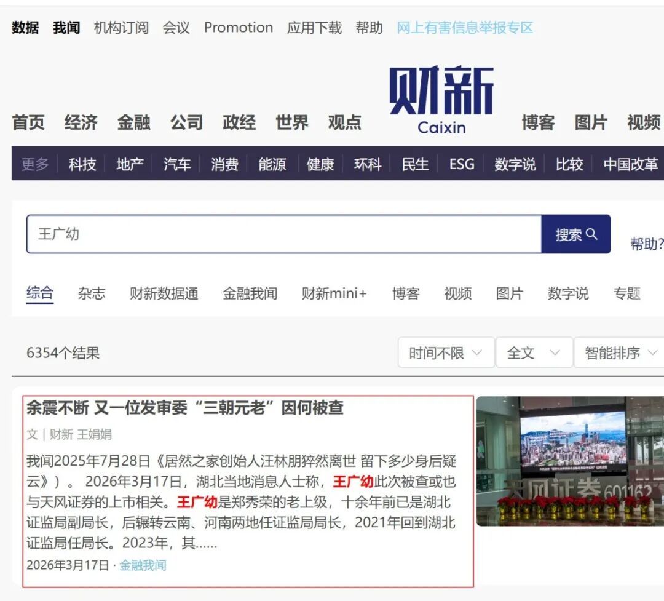Select the 综合 results tab
Screen dimensions: 664x601
(40, 293)
